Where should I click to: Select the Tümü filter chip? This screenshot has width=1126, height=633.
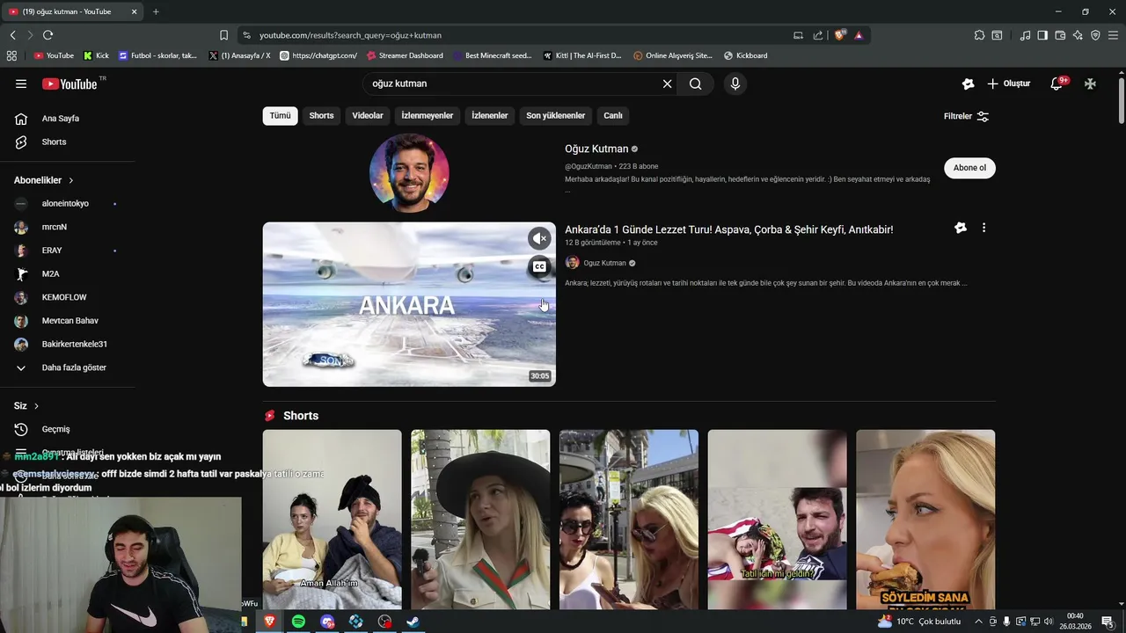280,115
